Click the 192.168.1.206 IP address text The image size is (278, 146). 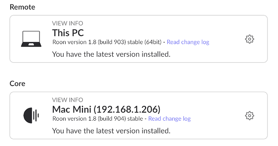click(127, 109)
